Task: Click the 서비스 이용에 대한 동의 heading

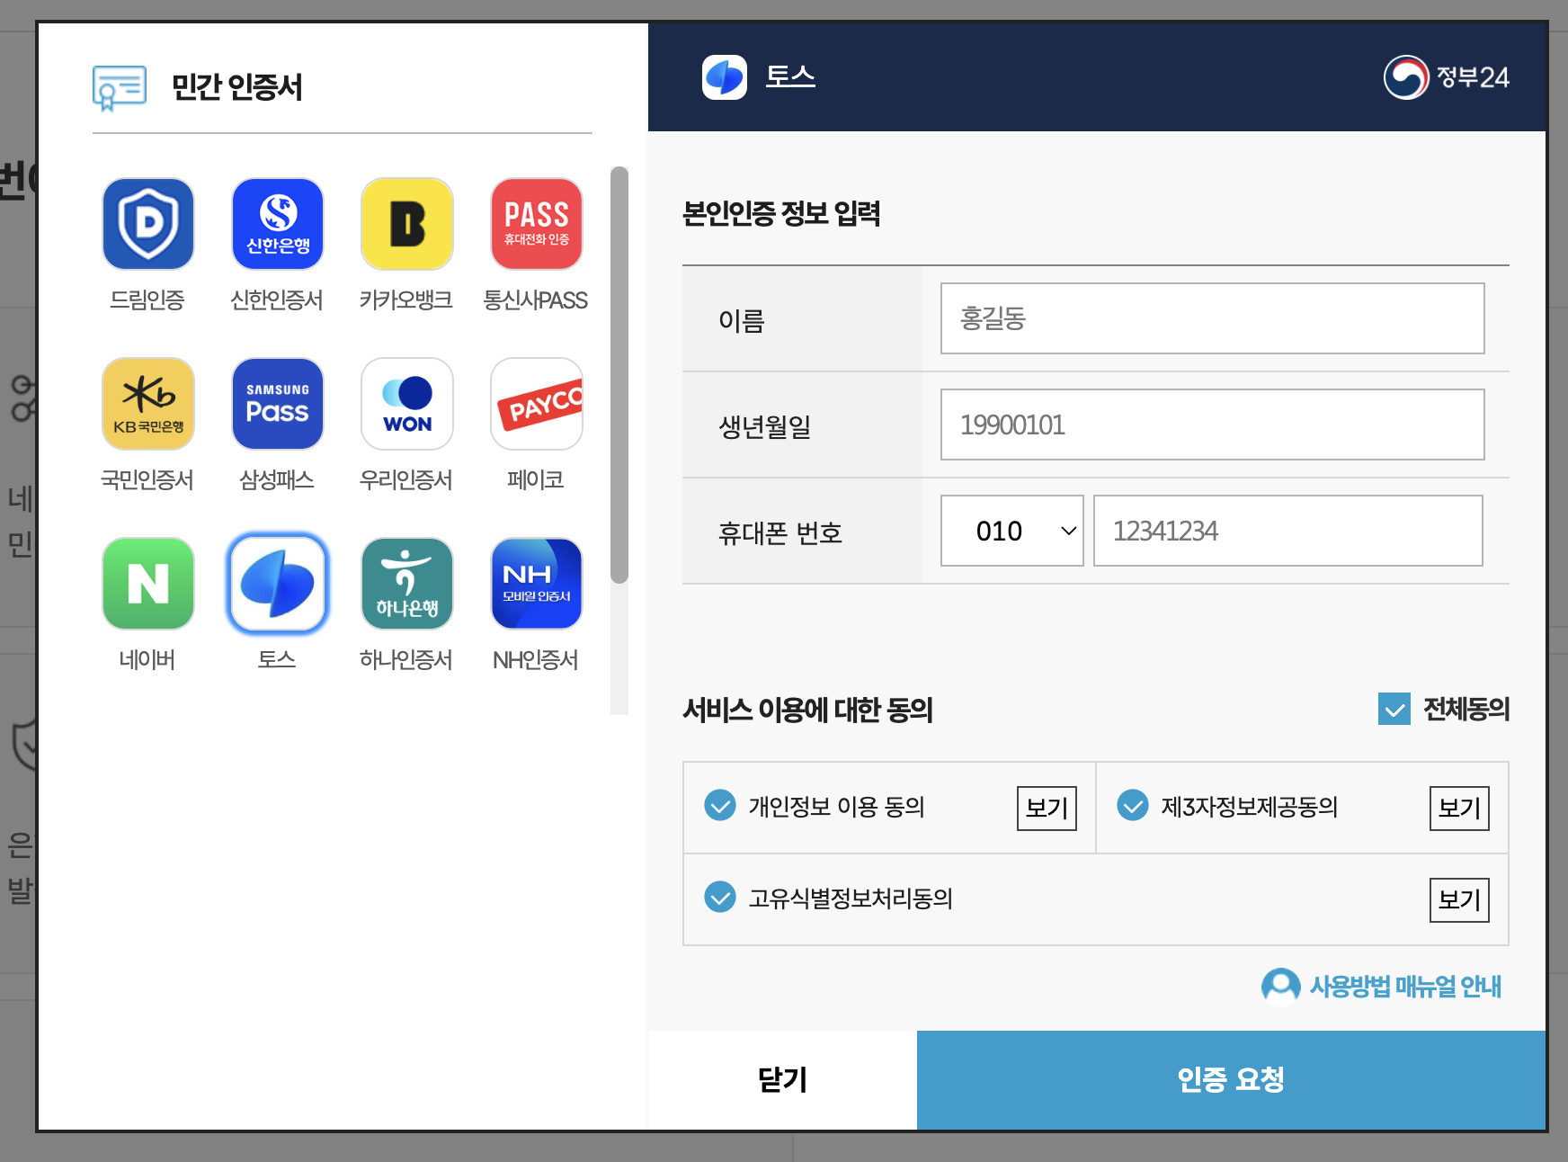Action: click(x=807, y=710)
